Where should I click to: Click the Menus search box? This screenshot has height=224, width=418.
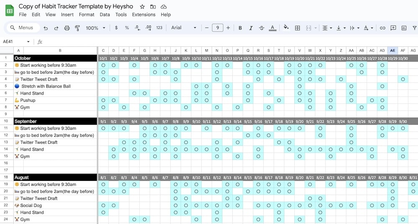(x=24, y=28)
